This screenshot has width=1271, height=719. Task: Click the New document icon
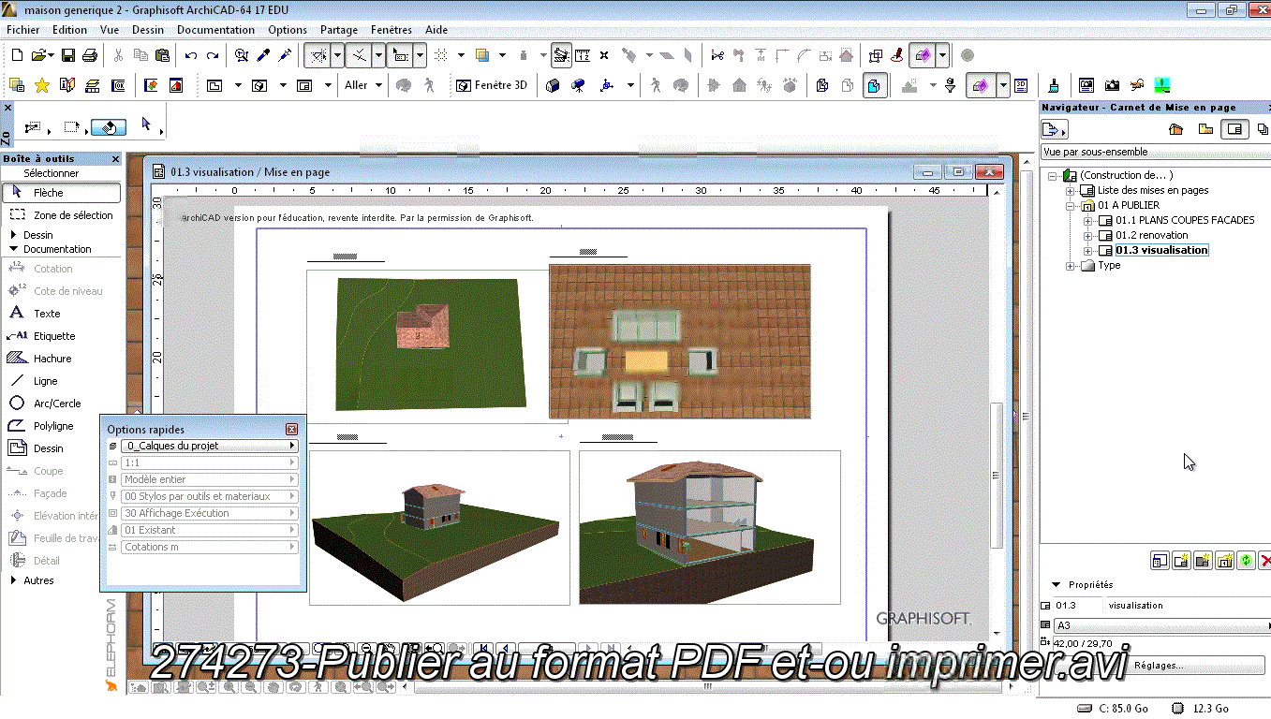coord(17,55)
